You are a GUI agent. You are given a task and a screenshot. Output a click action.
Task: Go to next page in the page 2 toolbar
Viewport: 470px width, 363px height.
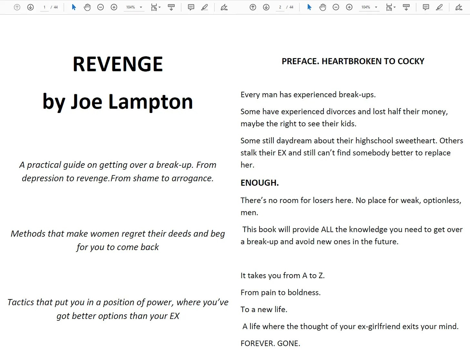[266, 7]
